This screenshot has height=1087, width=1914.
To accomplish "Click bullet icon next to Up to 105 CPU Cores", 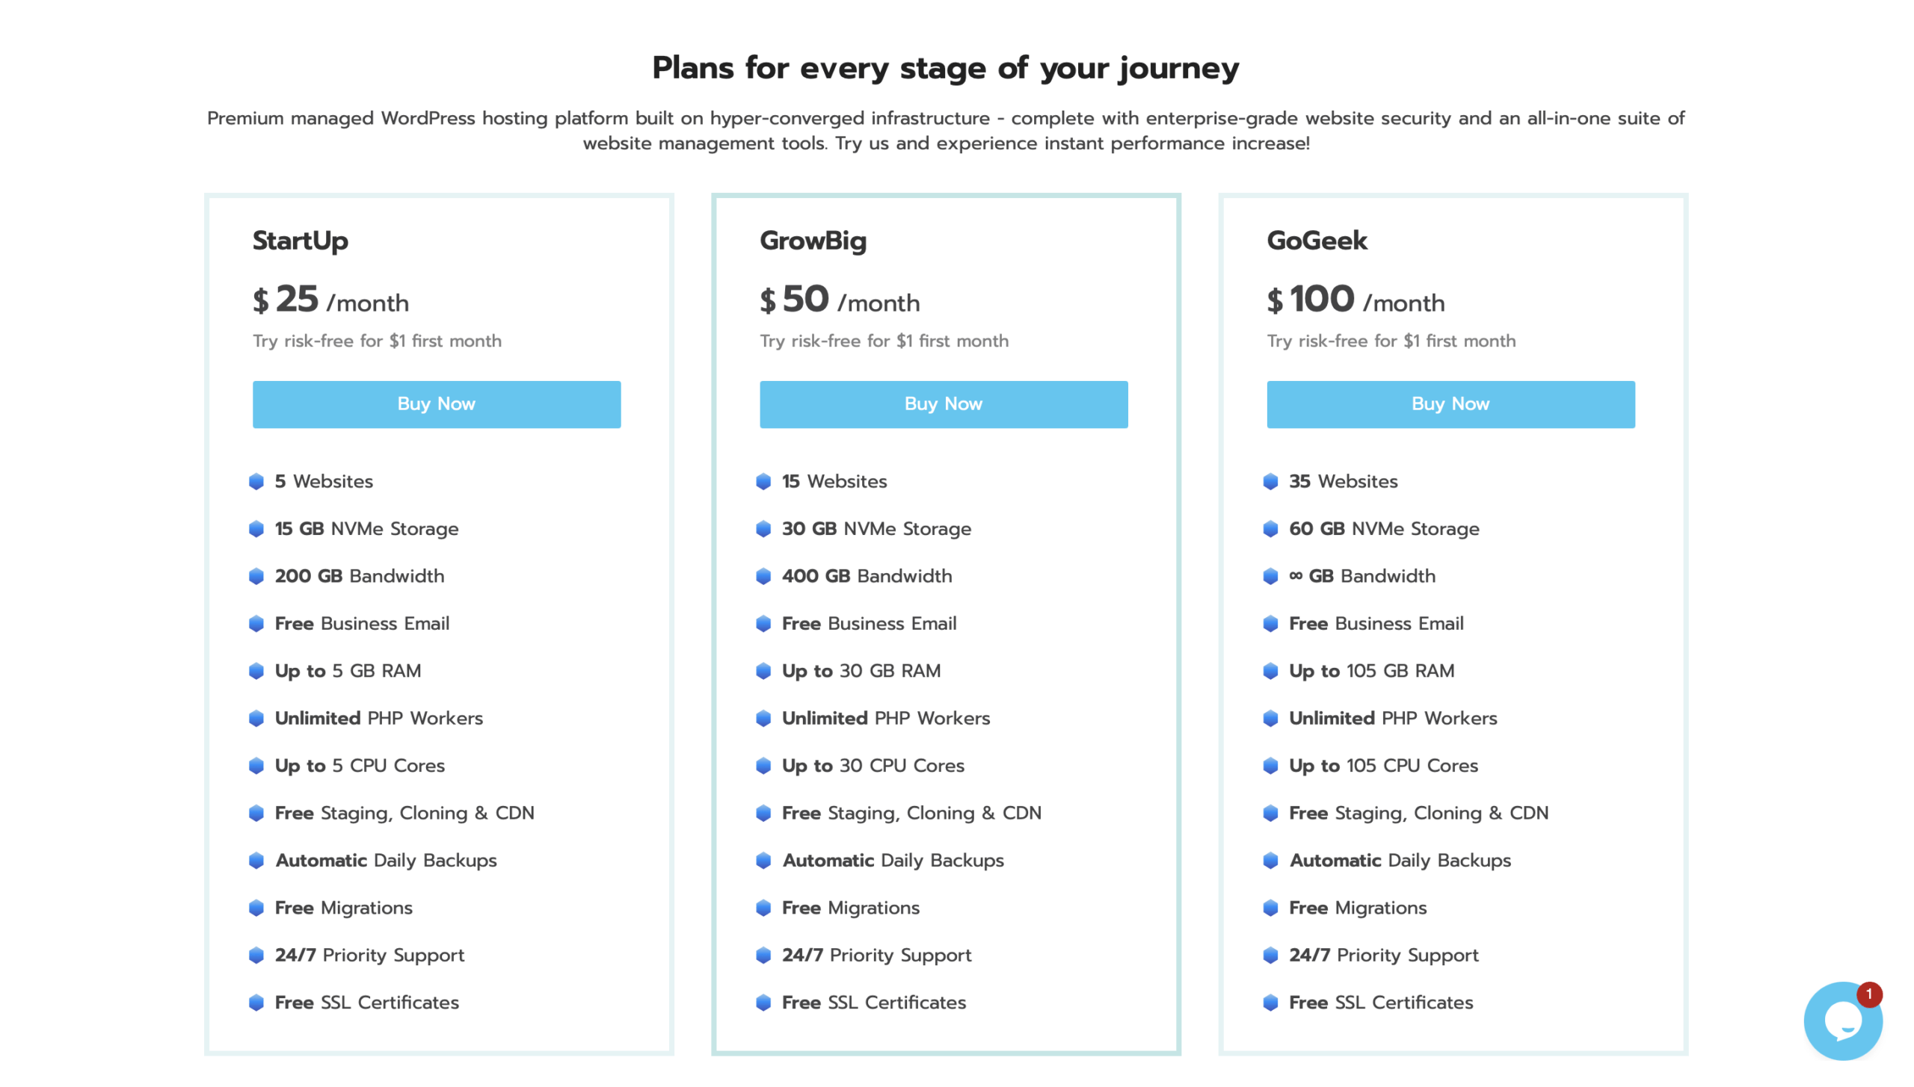I will [1270, 766].
